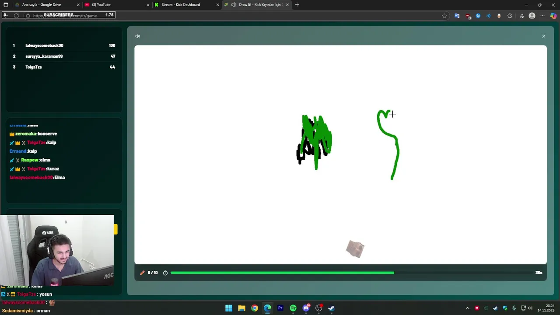This screenshot has height=315, width=560.
Task: Open the Copilot sidebar icon
Action: pos(553,16)
